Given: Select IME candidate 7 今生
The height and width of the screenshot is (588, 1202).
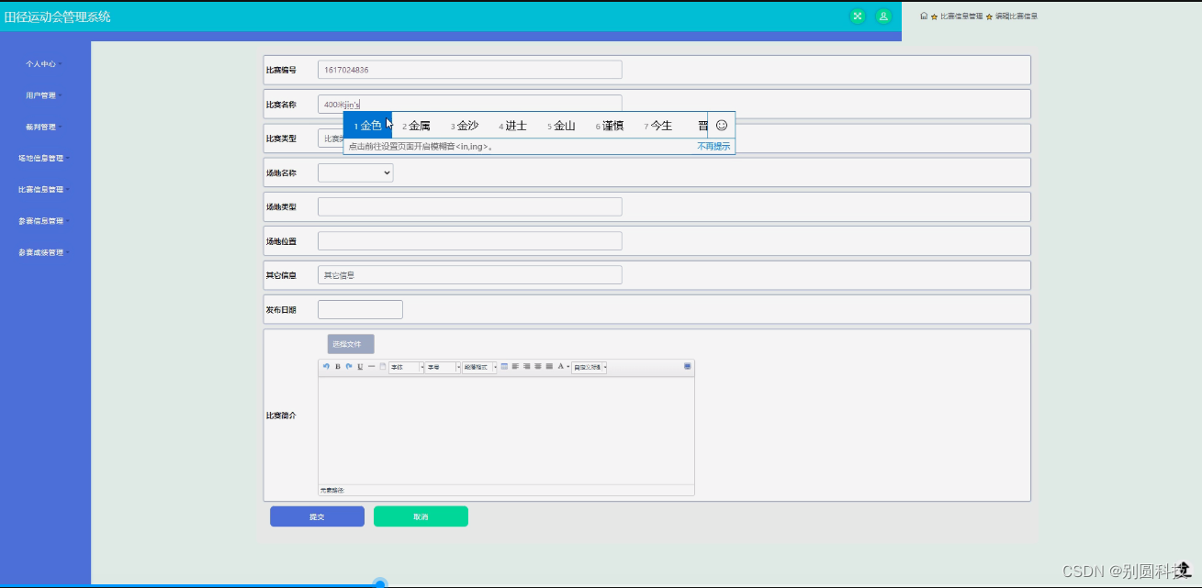Looking at the screenshot, I should pos(658,126).
